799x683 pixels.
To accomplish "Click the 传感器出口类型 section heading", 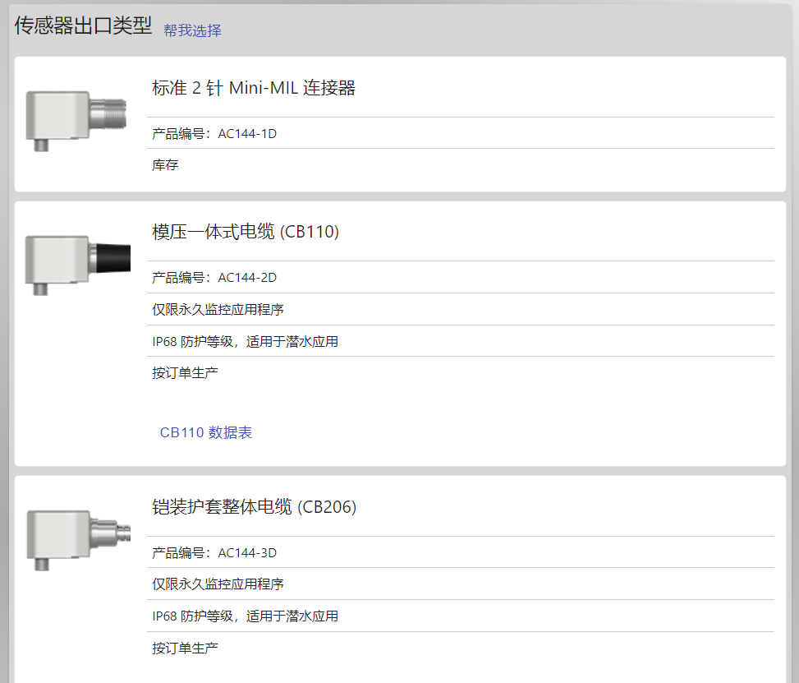I will tap(83, 25).
